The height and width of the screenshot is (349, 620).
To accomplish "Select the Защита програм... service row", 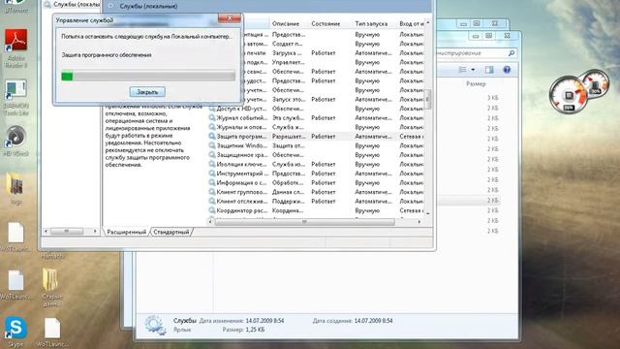I will click(x=317, y=136).
